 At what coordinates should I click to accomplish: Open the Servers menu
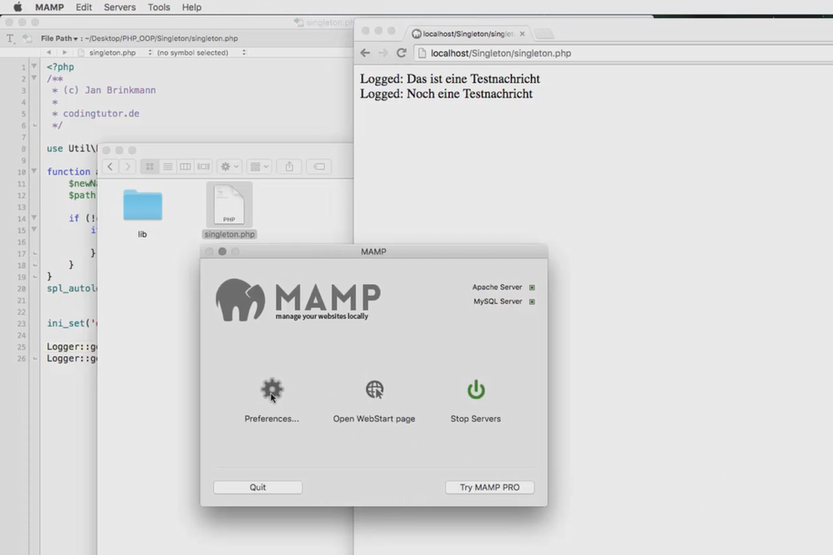click(120, 7)
